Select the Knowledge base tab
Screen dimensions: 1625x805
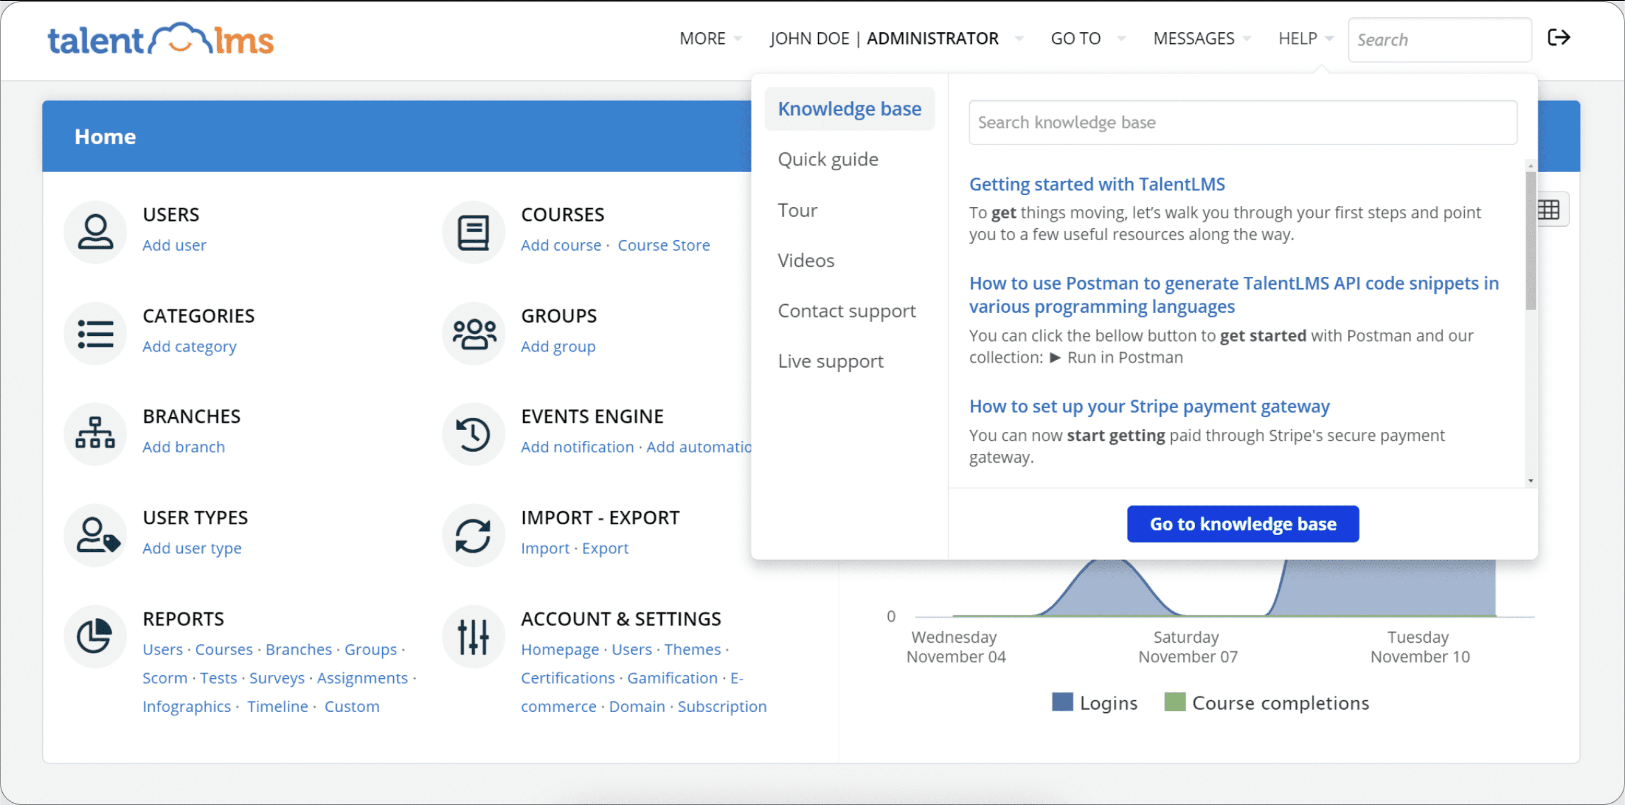pos(850,109)
